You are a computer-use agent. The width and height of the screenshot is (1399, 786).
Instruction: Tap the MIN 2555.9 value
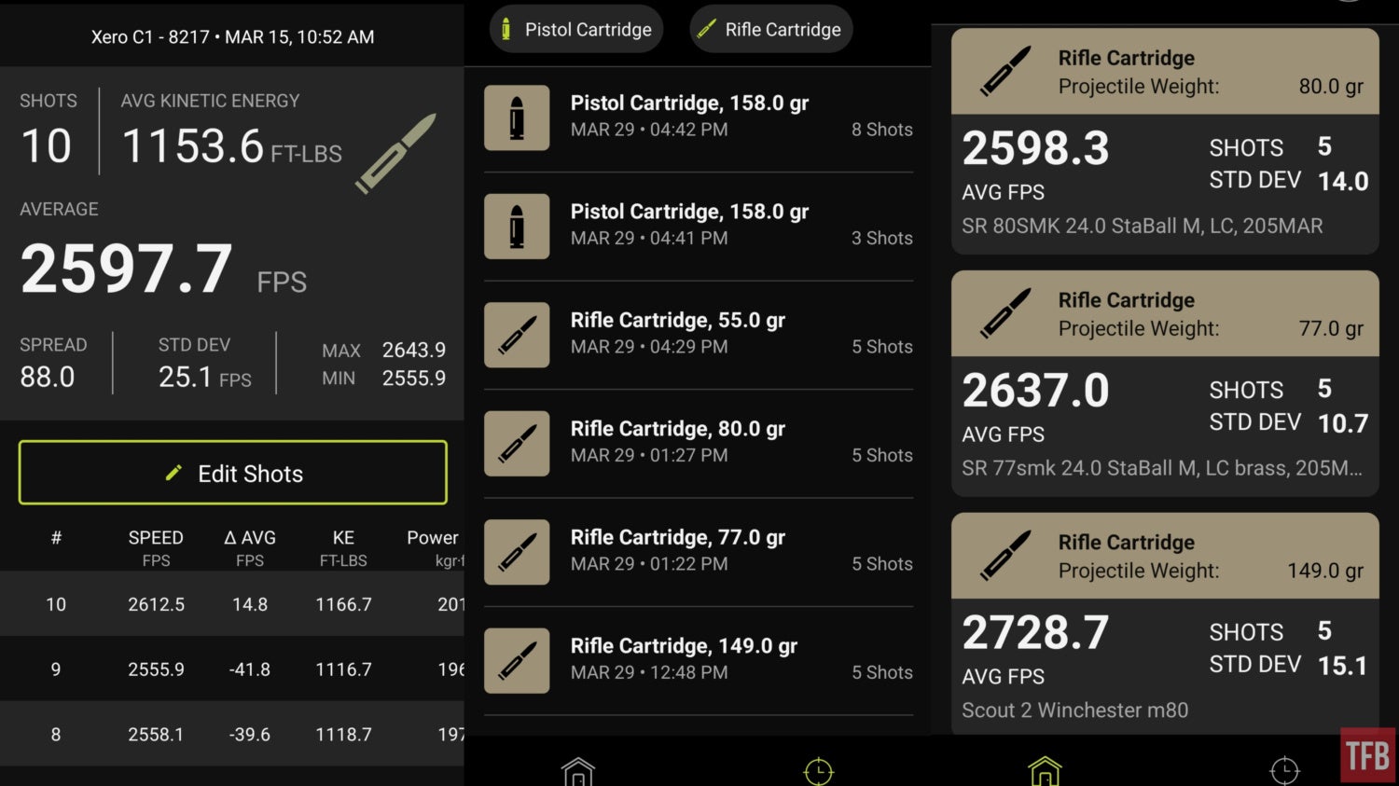[x=414, y=378]
